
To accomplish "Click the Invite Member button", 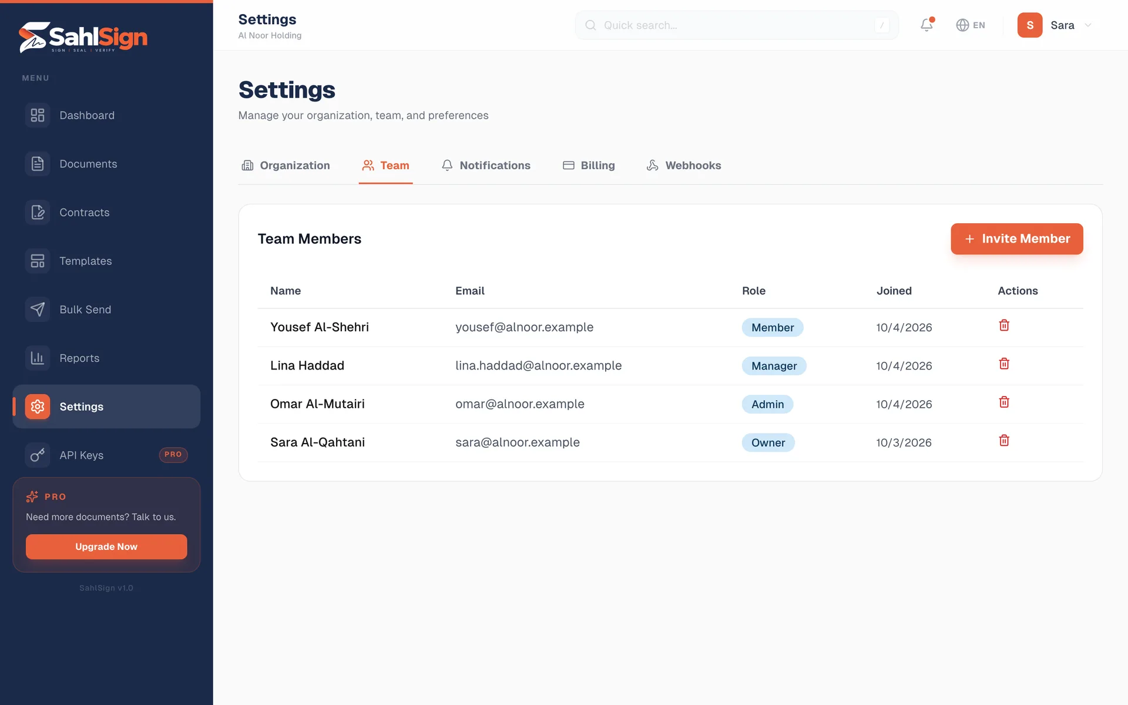I will coord(1017,239).
